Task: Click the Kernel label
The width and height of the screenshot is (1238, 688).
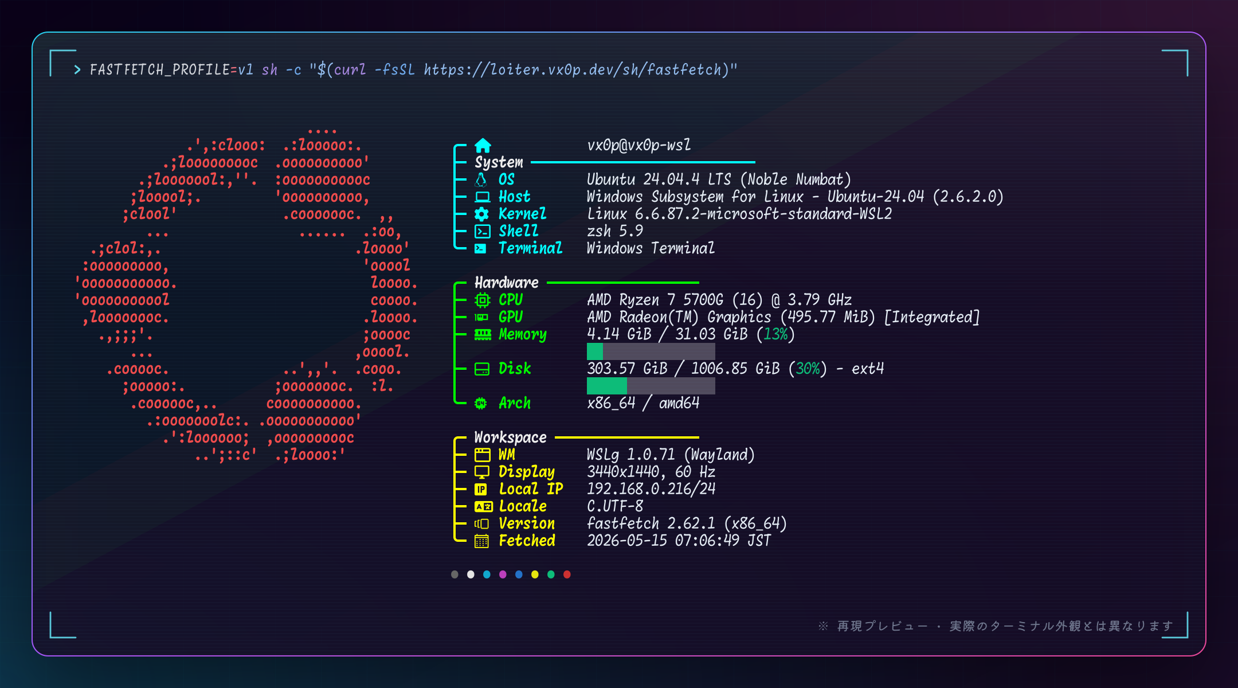Action: 522,214
